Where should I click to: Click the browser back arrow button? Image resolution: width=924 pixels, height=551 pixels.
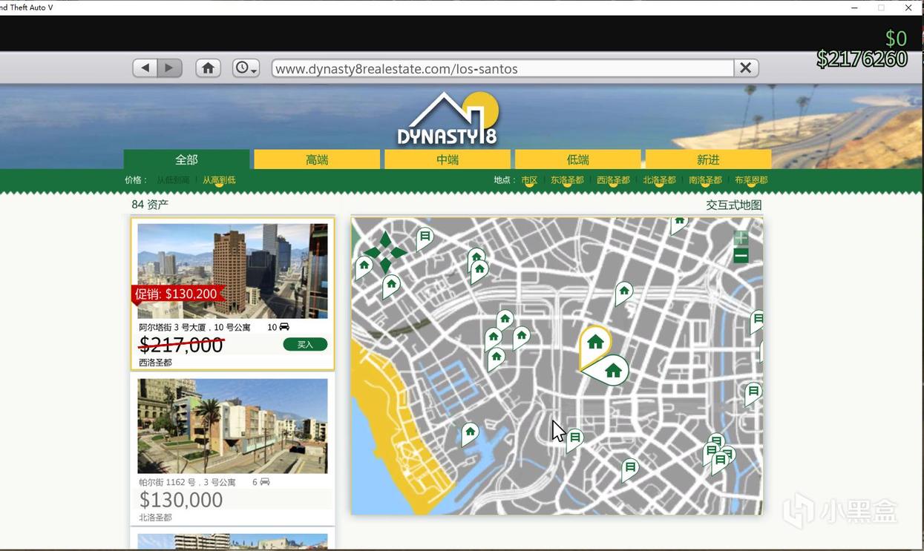point(145,68)
